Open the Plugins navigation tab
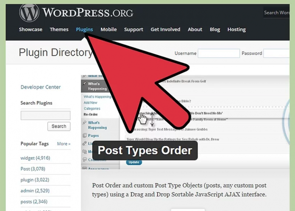Viewport: 295px width, 211px height. 84,30
